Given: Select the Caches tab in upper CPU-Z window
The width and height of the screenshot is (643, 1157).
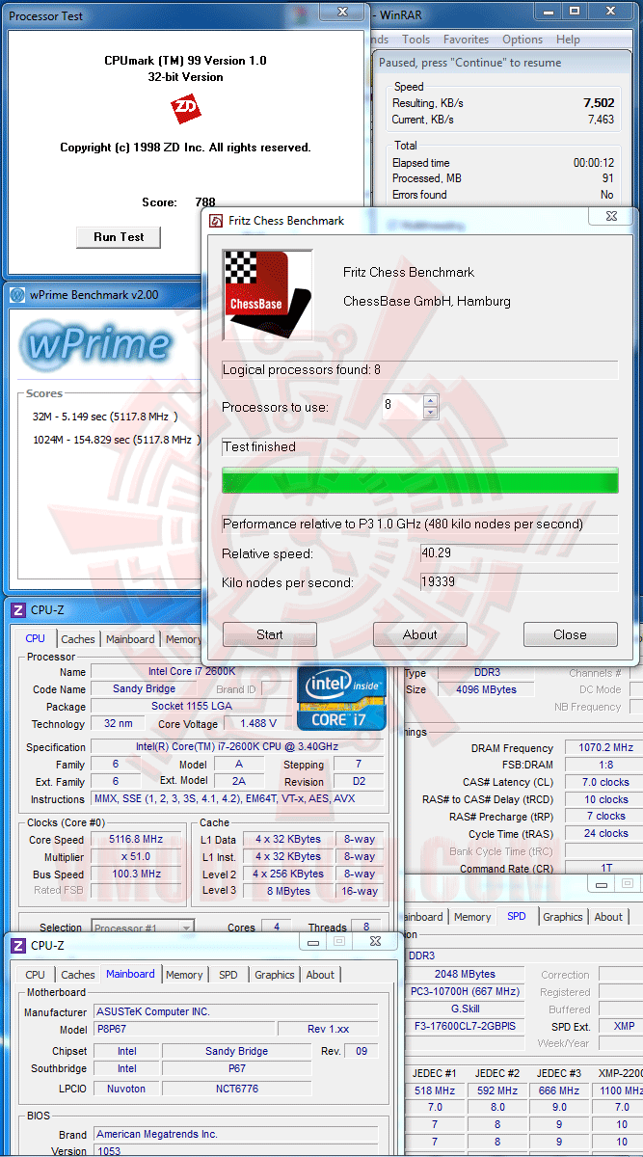Looking at the screenshot, I should [x=78, y=639].
